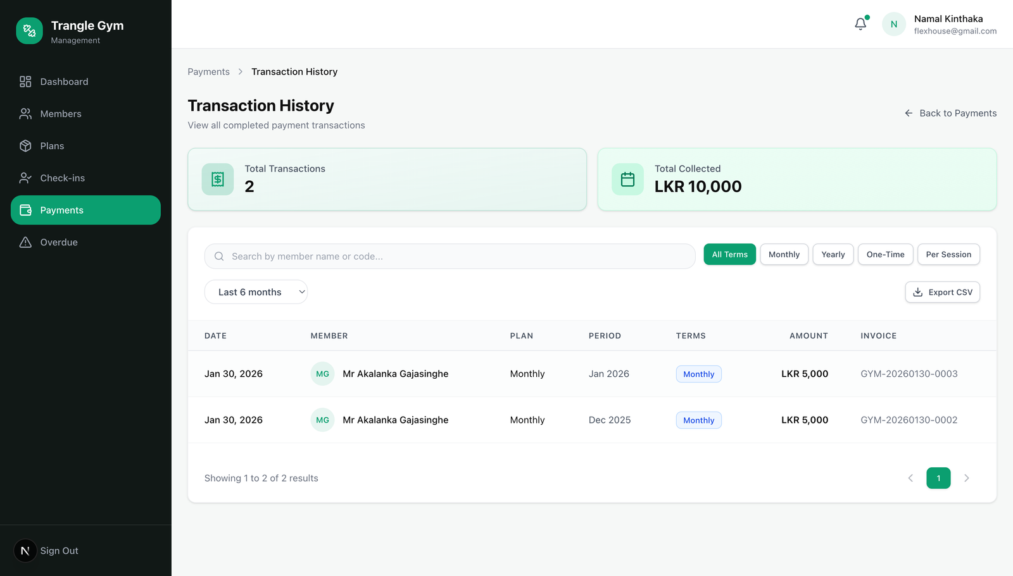The width and height of the screenshot is (1013, 576).
Task: Click the Total Collected calendar icon
Action: (627, 180)
